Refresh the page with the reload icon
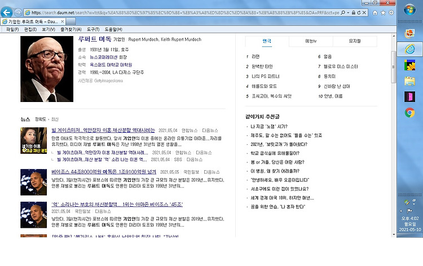Image resolution: width=423 pixels, height=266 pixels. coord(359,12)
